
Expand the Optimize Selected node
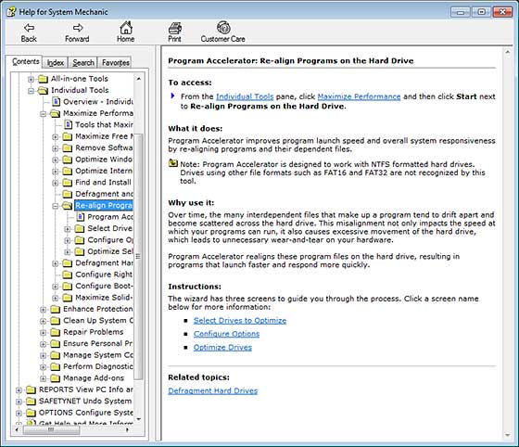click(x=68, y=252)
